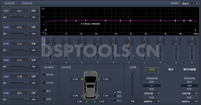Click reset knob under EQ band 2
Image resolution: width=201 pixels, height=105 pixels.
coord(66,62)
